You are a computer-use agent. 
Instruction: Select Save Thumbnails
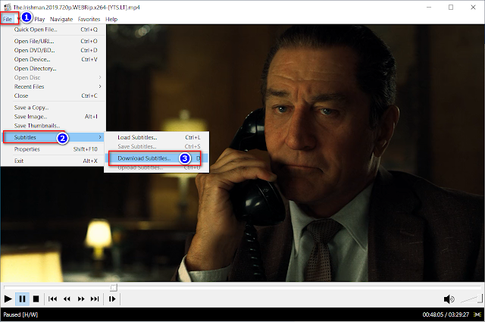coord(54,126)
